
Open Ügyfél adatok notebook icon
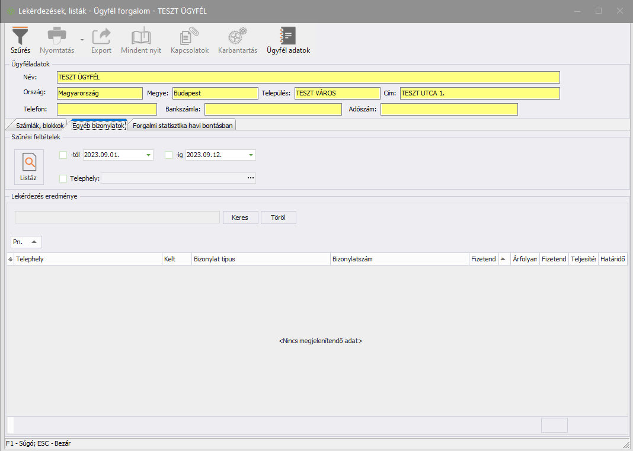tap(288, 37)
